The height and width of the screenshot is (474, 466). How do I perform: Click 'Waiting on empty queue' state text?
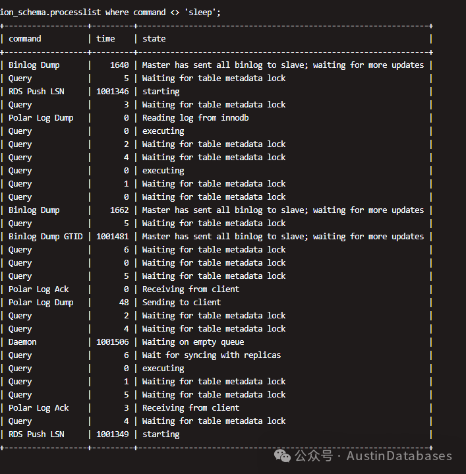(x=193, y=342)
